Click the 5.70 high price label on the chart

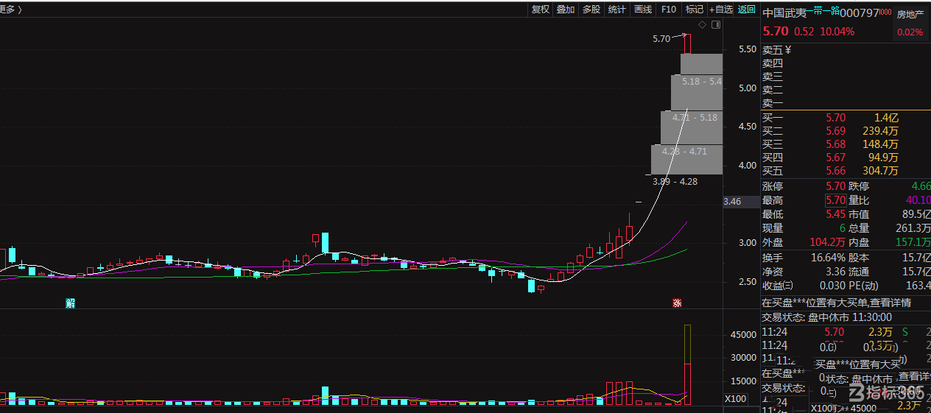(661, 38)
